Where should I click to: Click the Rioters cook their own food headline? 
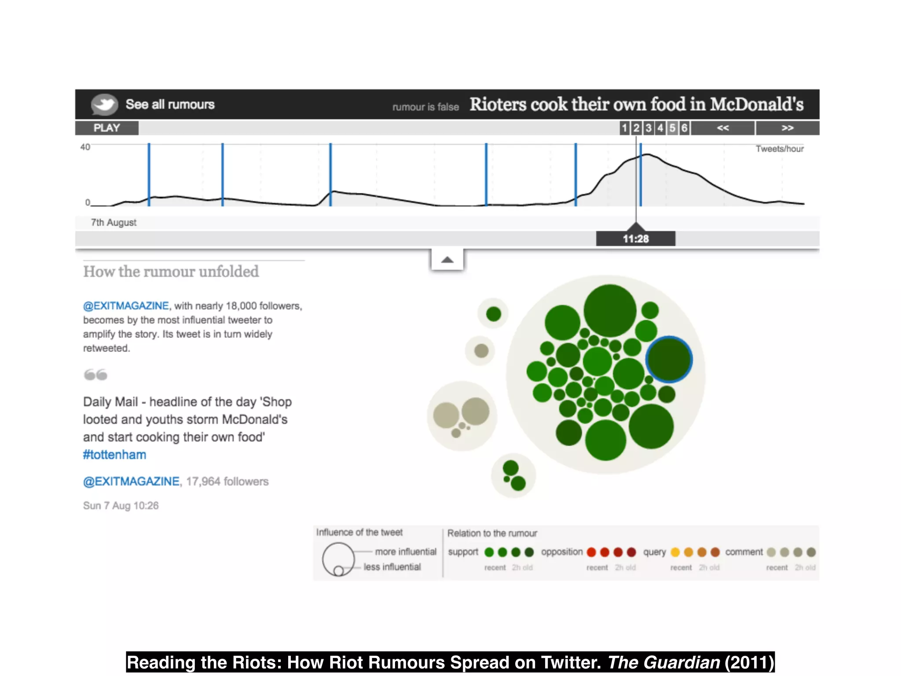click(637, 104)
